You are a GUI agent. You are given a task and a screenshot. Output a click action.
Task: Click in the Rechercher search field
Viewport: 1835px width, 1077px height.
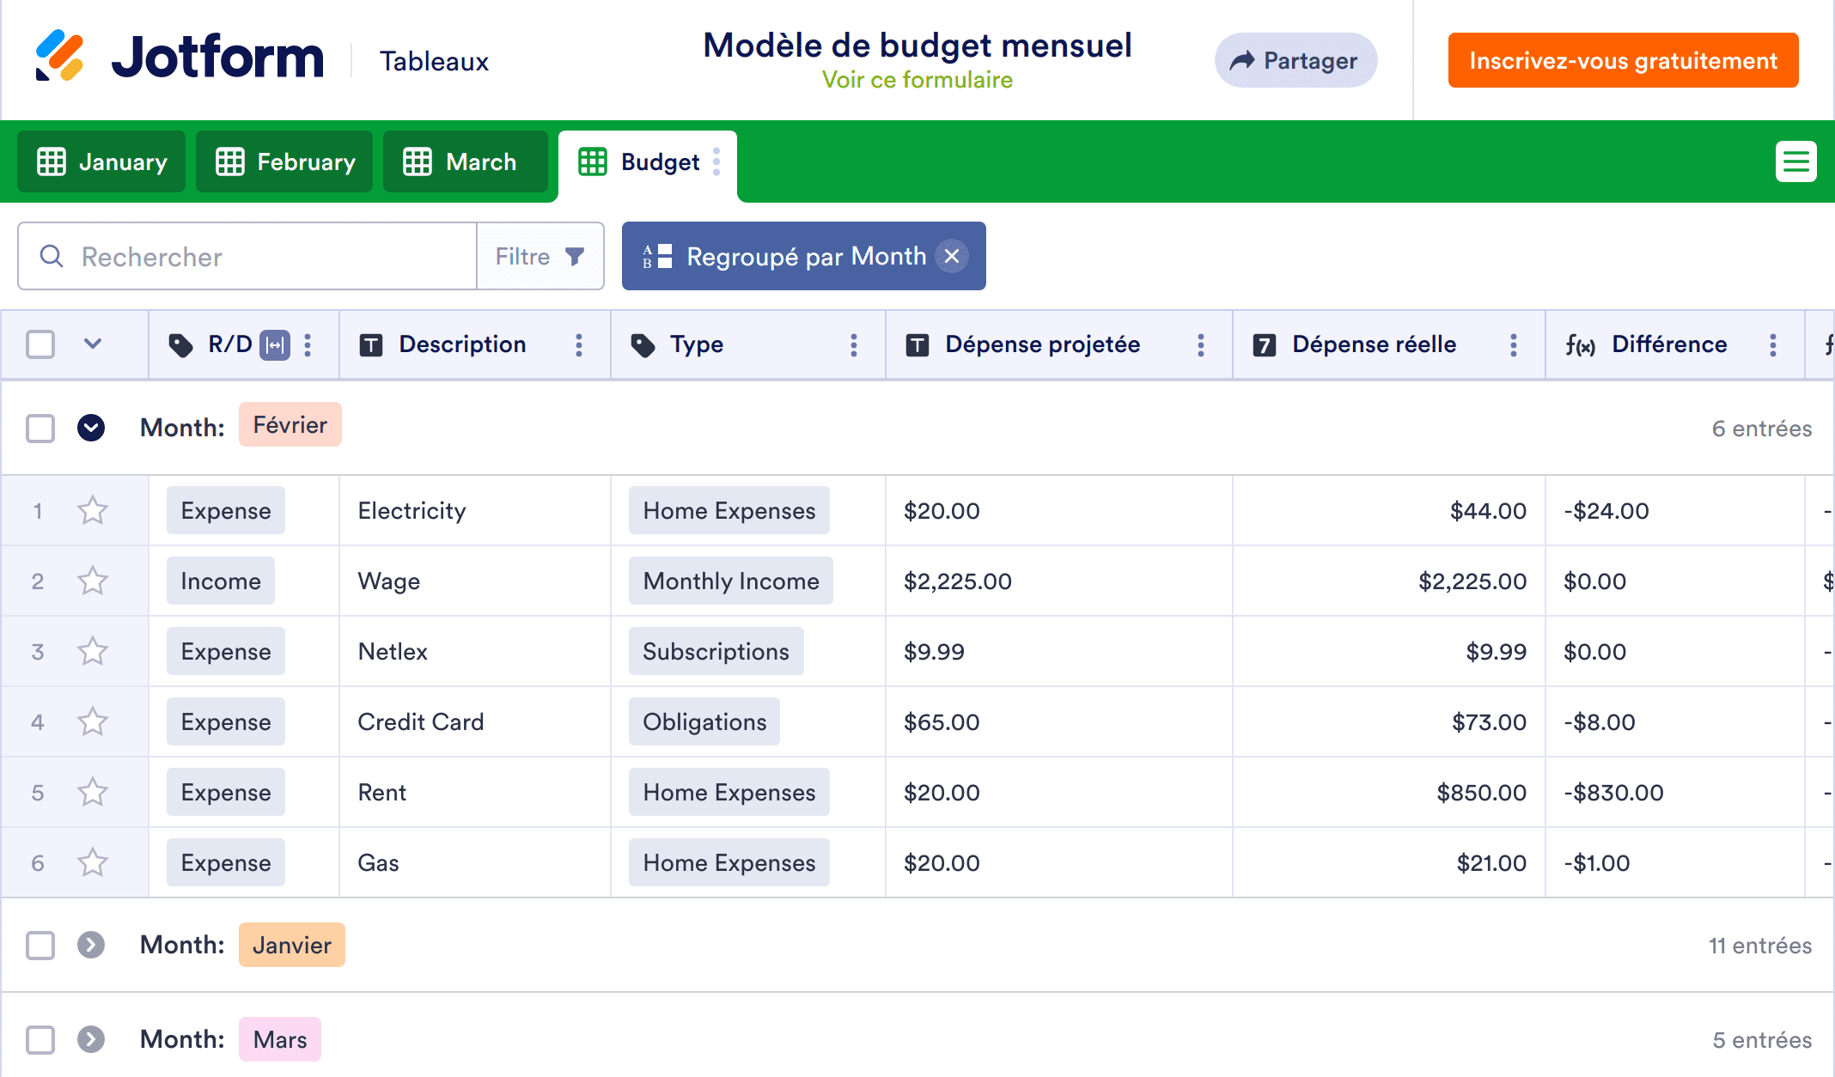coord(258,256)
